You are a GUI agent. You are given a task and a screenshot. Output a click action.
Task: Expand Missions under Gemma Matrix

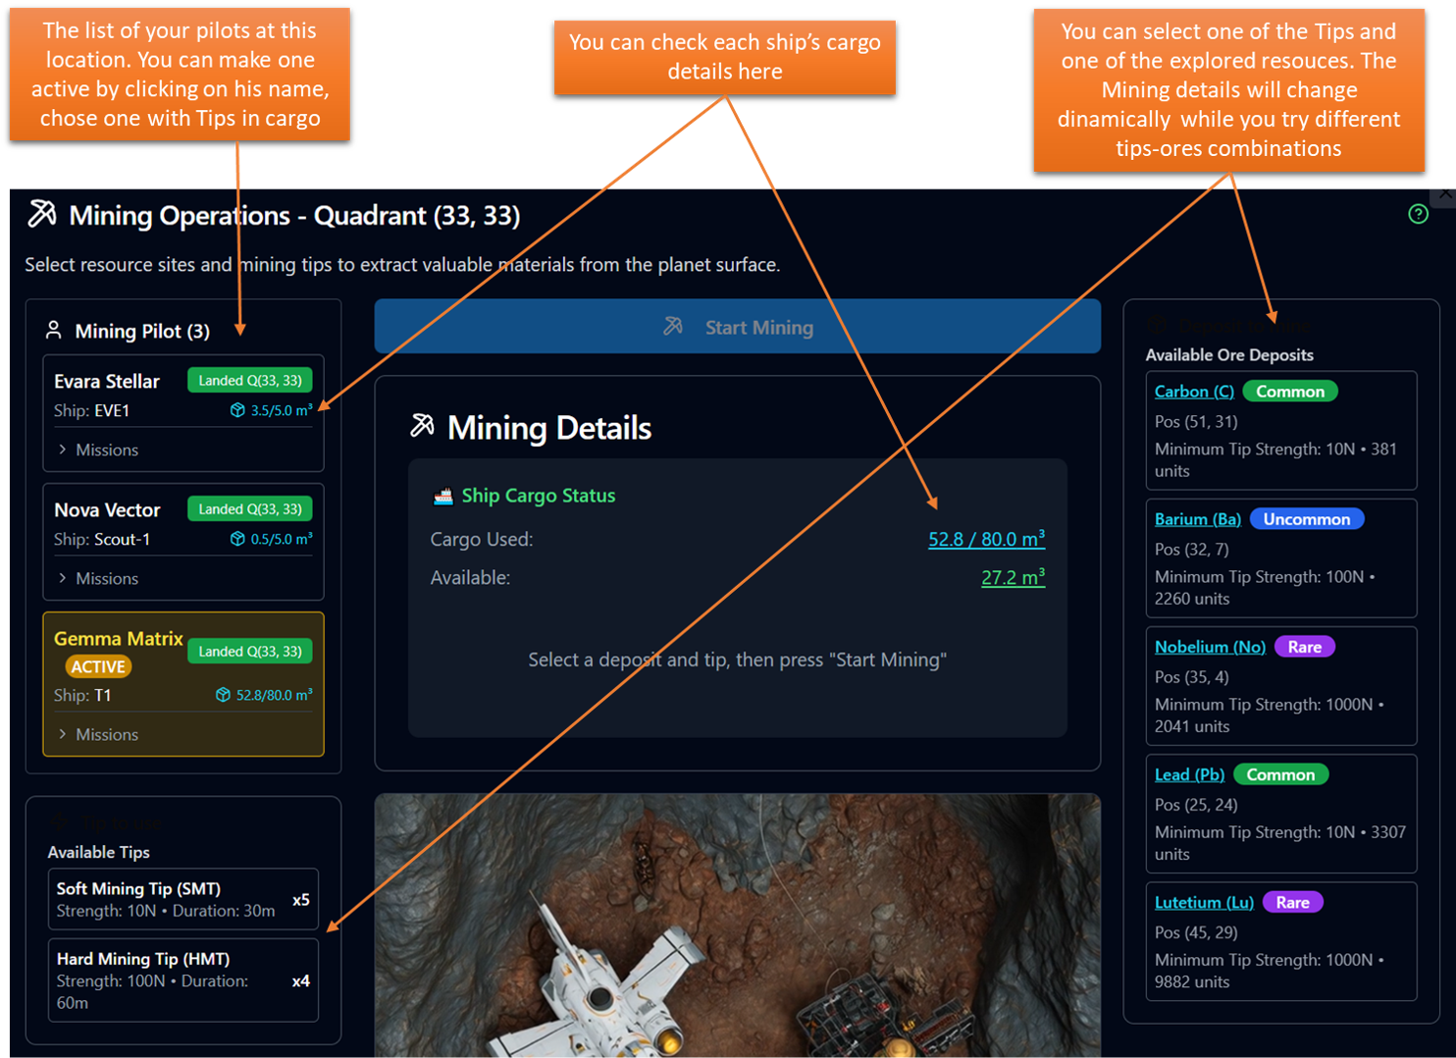pos(108,734)
